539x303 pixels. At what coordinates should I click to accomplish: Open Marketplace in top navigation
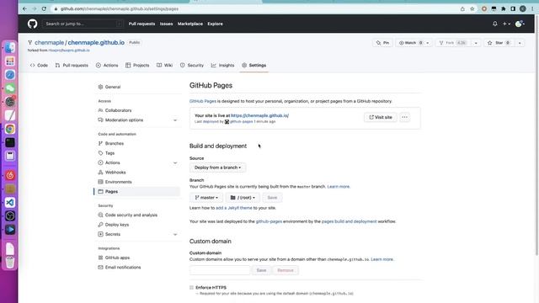[190, 24]
